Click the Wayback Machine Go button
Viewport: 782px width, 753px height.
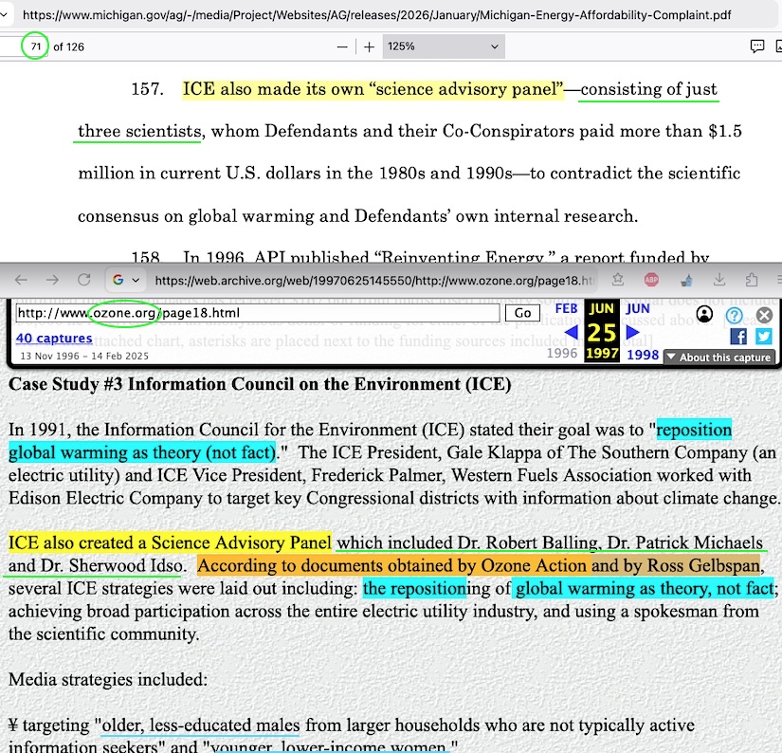coord(521,313)
